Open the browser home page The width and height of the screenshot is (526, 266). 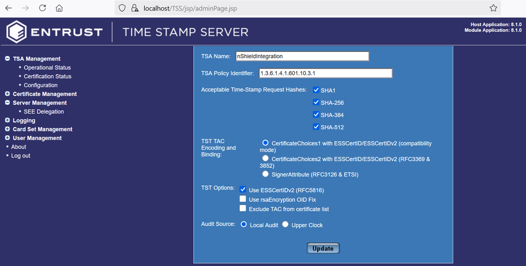tap(59, 8)
